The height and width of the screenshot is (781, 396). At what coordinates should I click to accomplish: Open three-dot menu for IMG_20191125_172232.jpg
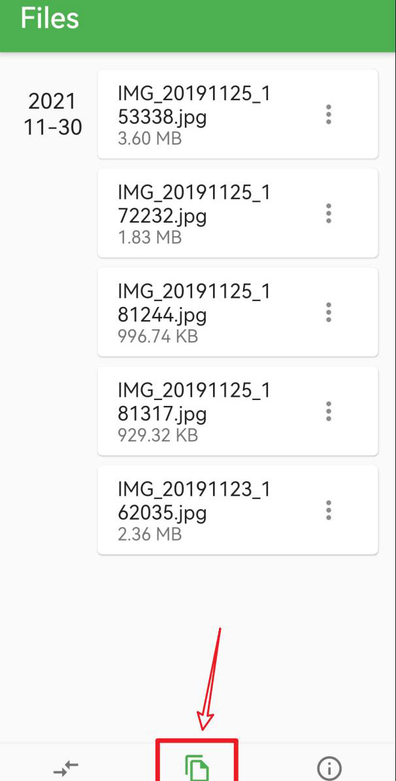click(329, 213)
